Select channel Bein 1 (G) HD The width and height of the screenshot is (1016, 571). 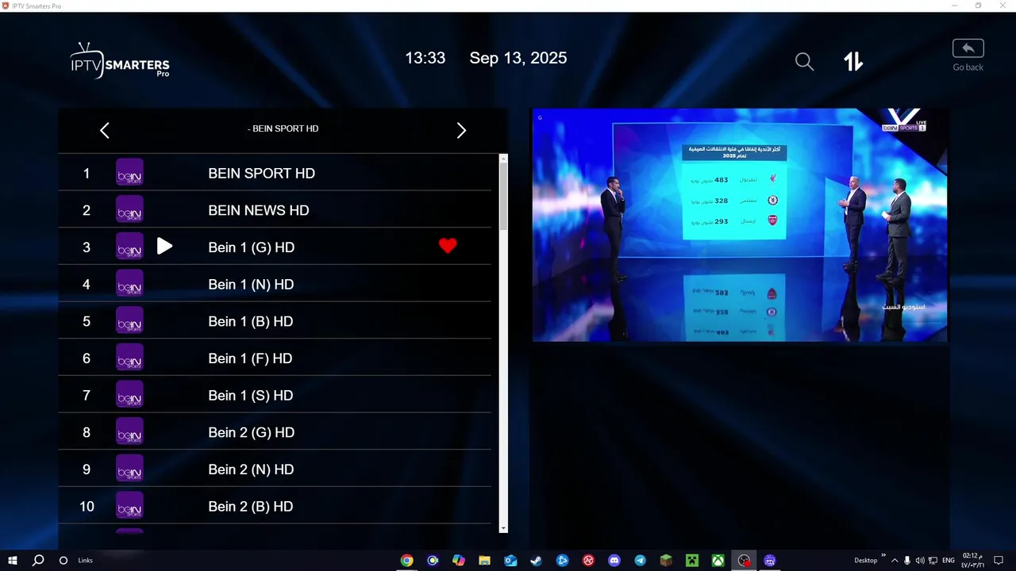(x=275, y=247)
